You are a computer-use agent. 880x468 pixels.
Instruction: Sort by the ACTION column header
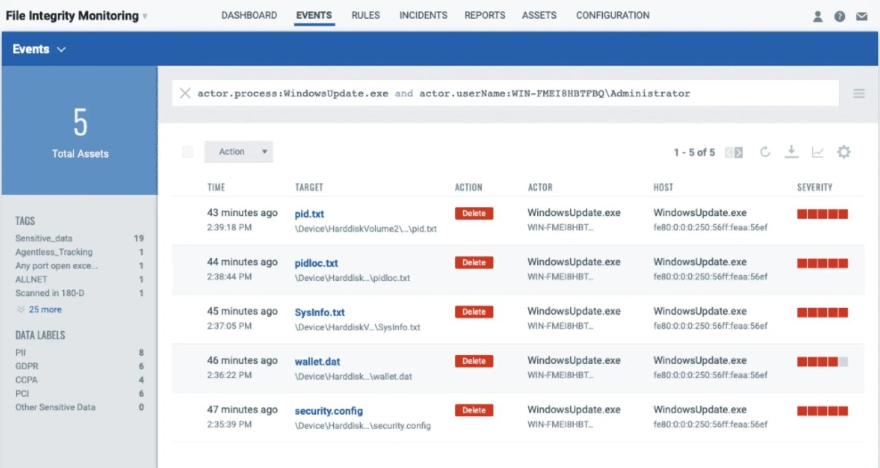pos(469,187)
